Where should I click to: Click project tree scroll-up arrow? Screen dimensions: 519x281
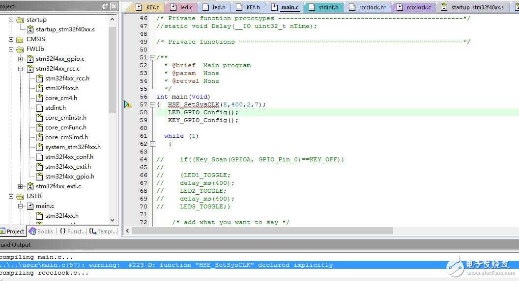click(x=112, y=20)
